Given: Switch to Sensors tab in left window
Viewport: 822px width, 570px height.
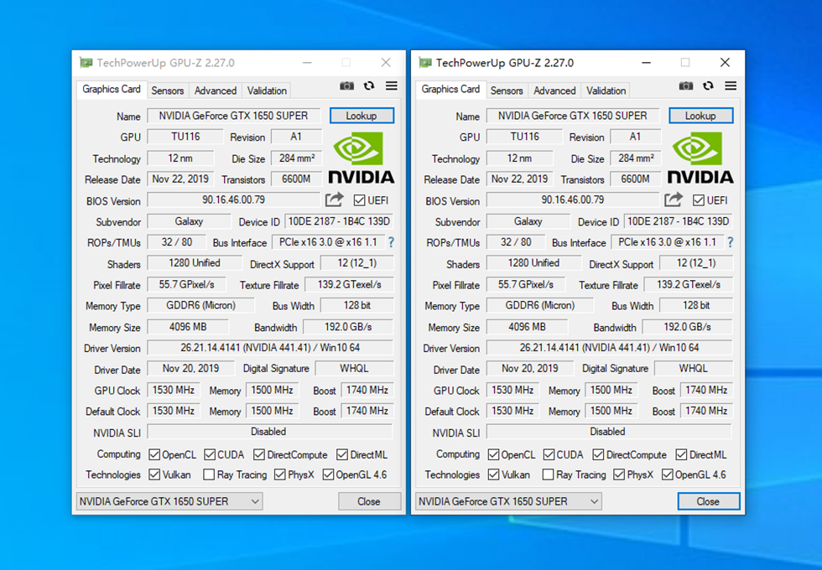Looking at the screenshot, I should (168, 91).
